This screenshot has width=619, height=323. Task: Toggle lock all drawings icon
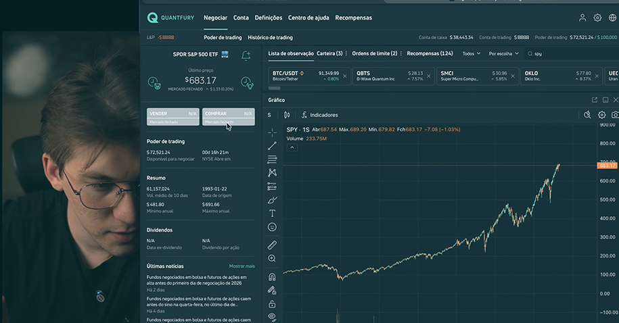tap(272, 304)
